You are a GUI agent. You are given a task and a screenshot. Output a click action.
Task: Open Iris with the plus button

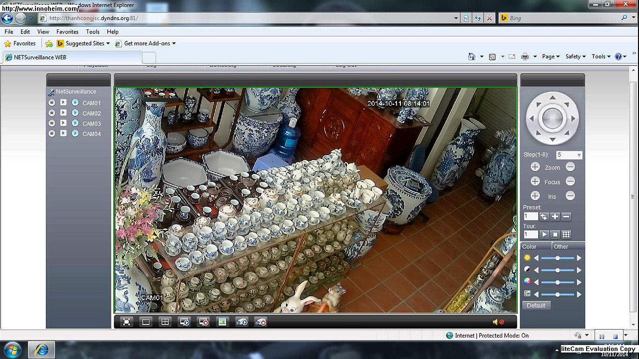click(x=535, y=196)
